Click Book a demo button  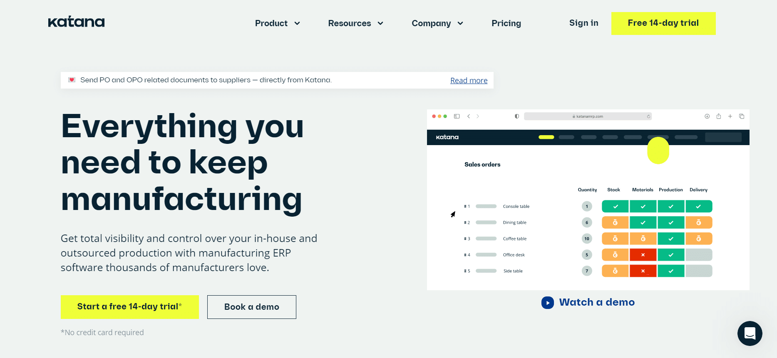252,307
